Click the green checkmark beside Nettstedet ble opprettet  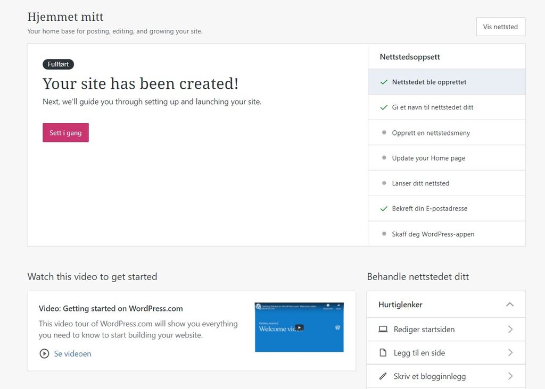tap(384, 82)
